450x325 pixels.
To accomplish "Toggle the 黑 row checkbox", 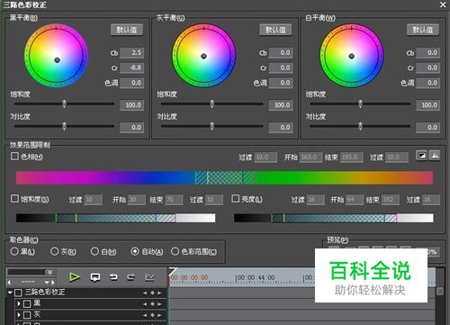I will tap(27, 304).
